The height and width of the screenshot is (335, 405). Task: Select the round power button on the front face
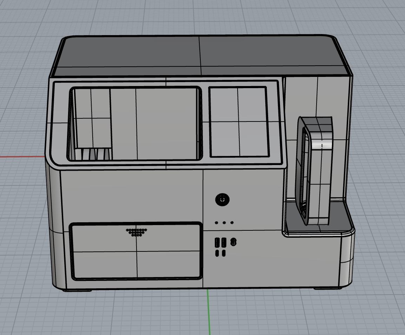point(222,199)
